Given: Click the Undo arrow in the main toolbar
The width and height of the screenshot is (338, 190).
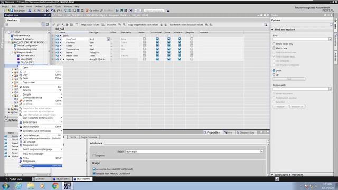Looking at the screenshot, I should point(52,11).
